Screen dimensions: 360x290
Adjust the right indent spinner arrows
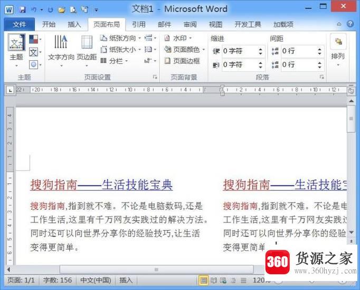click(260, 65)
